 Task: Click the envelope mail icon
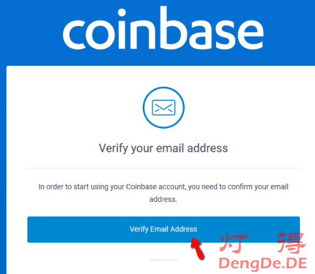pyautogui.click(x=164, y=108)
